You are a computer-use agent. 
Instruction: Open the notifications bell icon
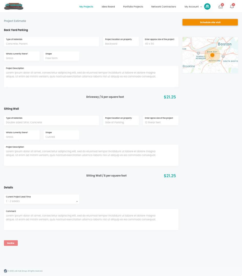pos(232,6)
